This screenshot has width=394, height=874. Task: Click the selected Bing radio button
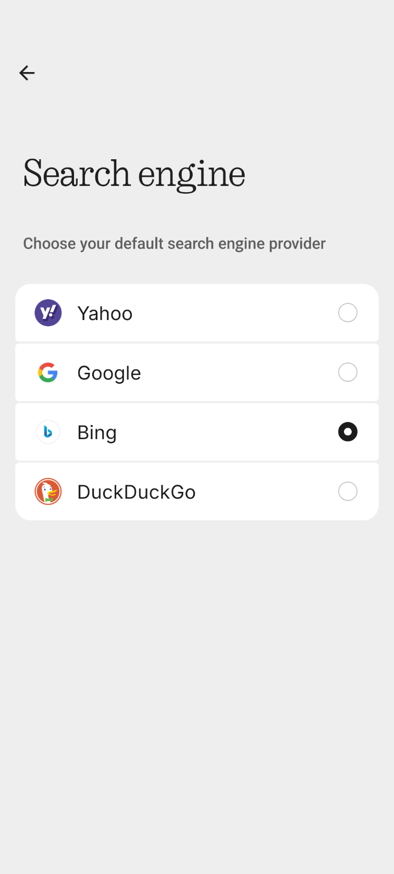[x=348, y=432]
